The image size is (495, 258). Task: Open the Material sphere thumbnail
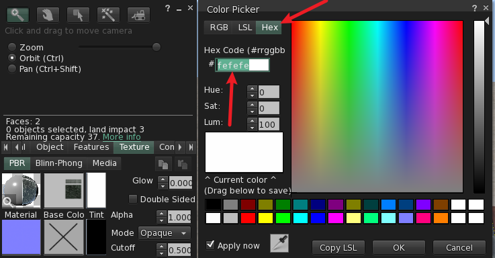pyautogui.click(x=21, y=191)
